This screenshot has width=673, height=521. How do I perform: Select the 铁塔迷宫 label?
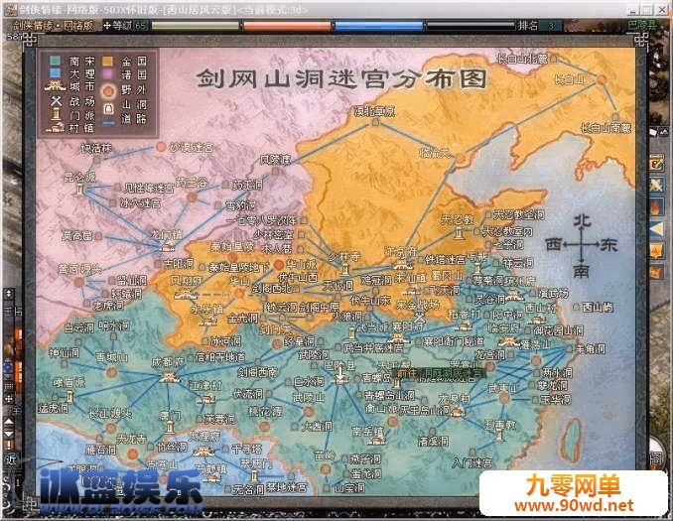coord(445,259)
